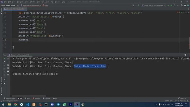Open Search Everywhere magnifier icon

click(x=182, y=5)
